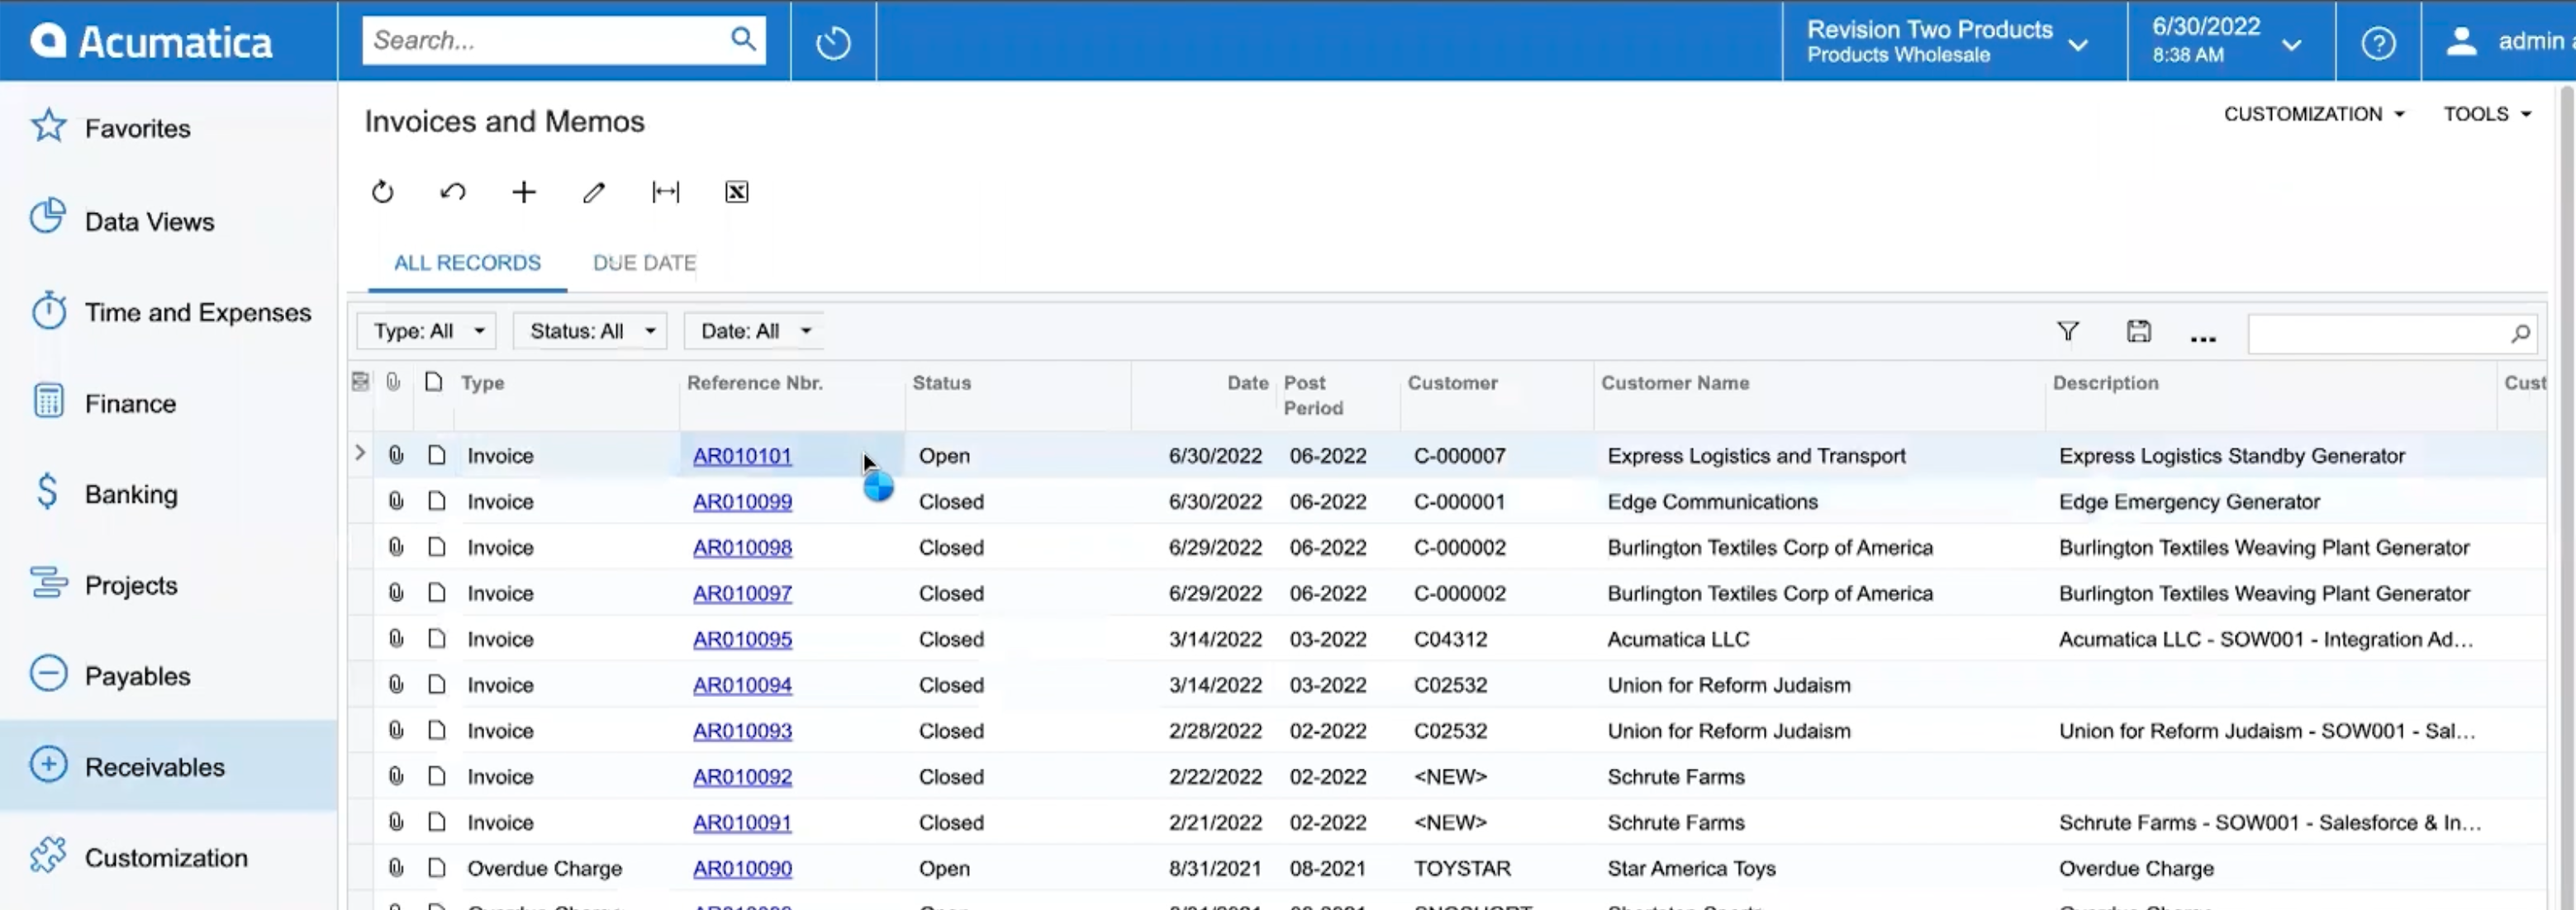Switch to the DUE DATE tab
Viewport: 2576px width, 910px height.
(644, 262)
